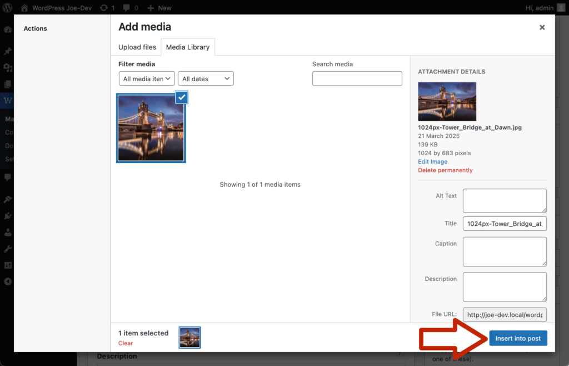Image resolution: width=569 pixels, height=366 pixels.
Task: Click the WordPress logo in the admin bar
Action: [8, 8]
